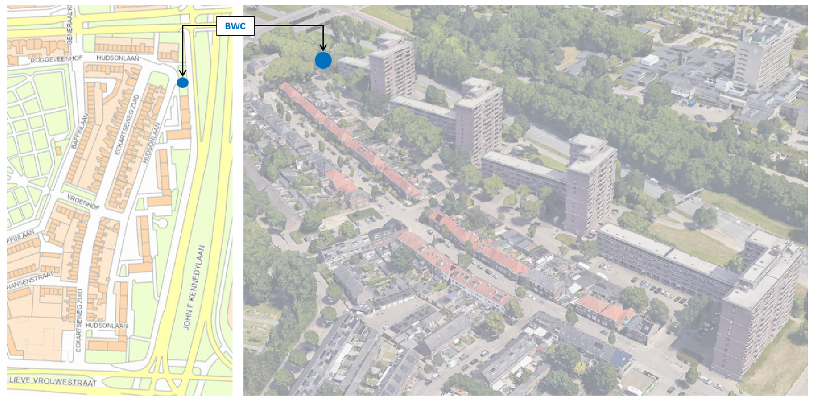
Task: Click the BWC label box
Action: (x=235, y=26)
